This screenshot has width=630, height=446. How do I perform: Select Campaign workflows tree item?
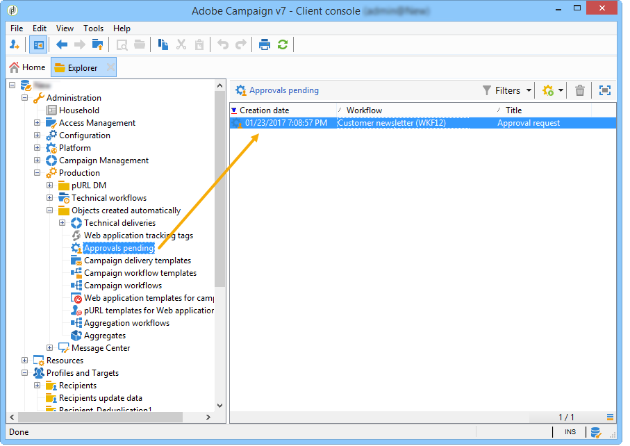(x=123, y=286)
